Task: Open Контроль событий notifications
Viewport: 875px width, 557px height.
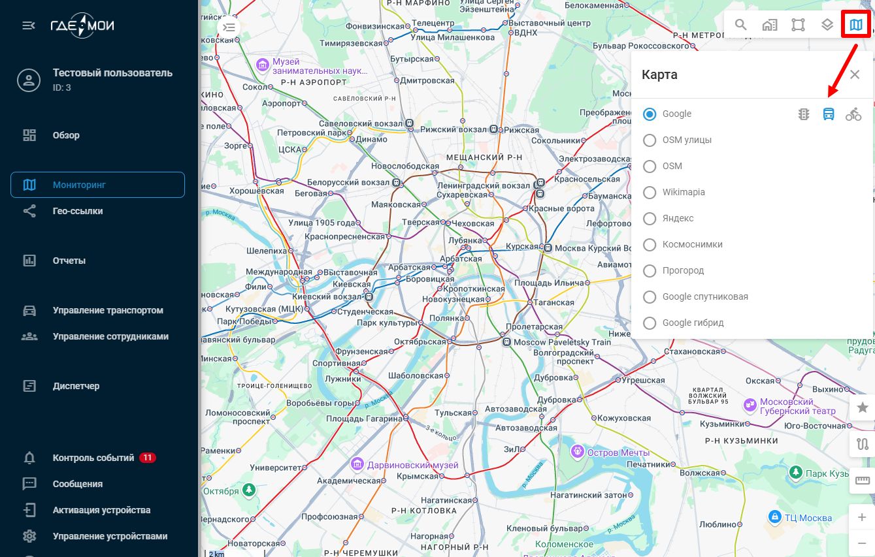Action: tap(93, 458)
